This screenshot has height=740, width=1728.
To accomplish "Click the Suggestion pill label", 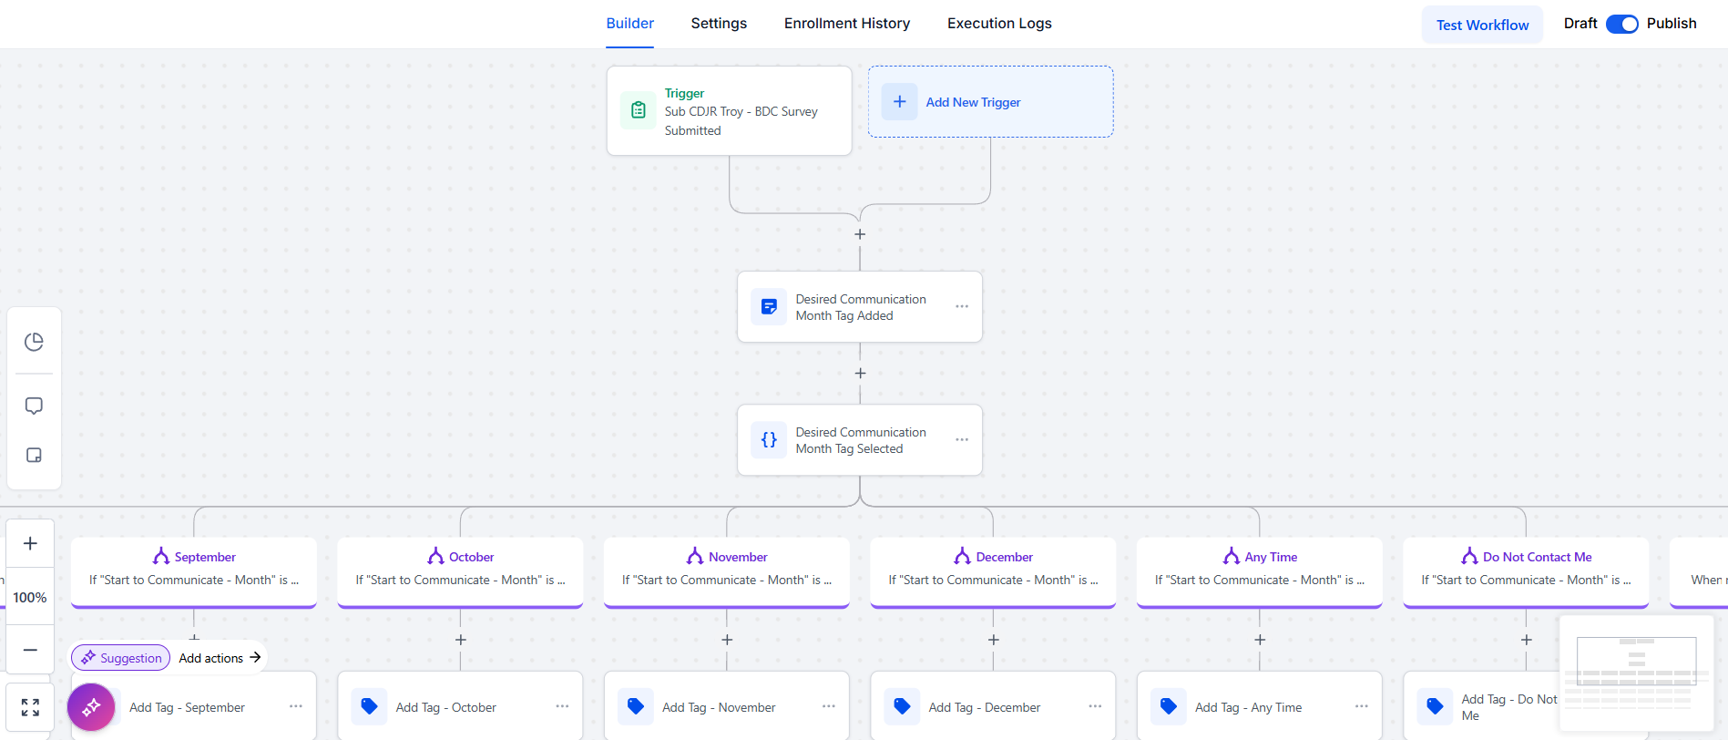I will (x=121, y=658).
